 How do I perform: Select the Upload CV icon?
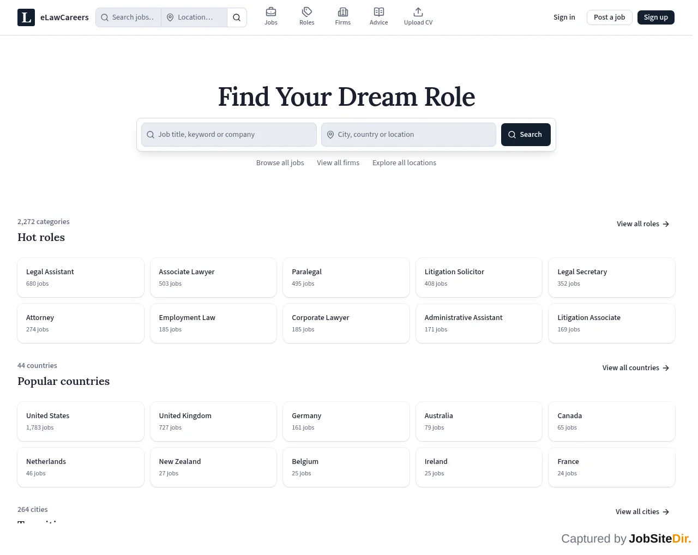pyautogui.click(x=418, y=12)
